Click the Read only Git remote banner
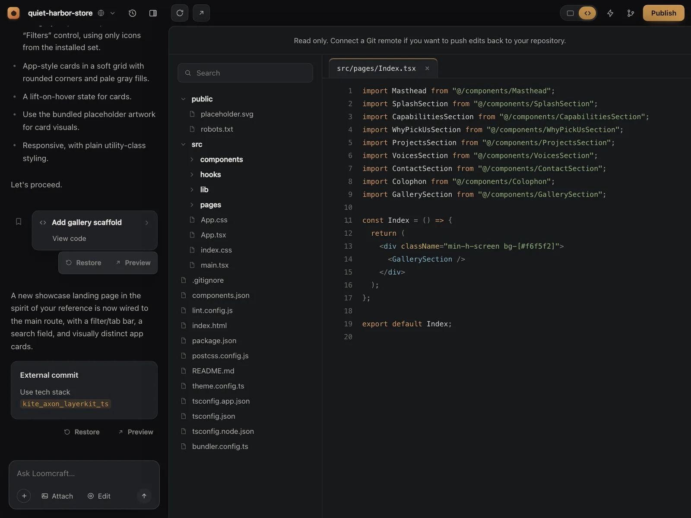 430,41
